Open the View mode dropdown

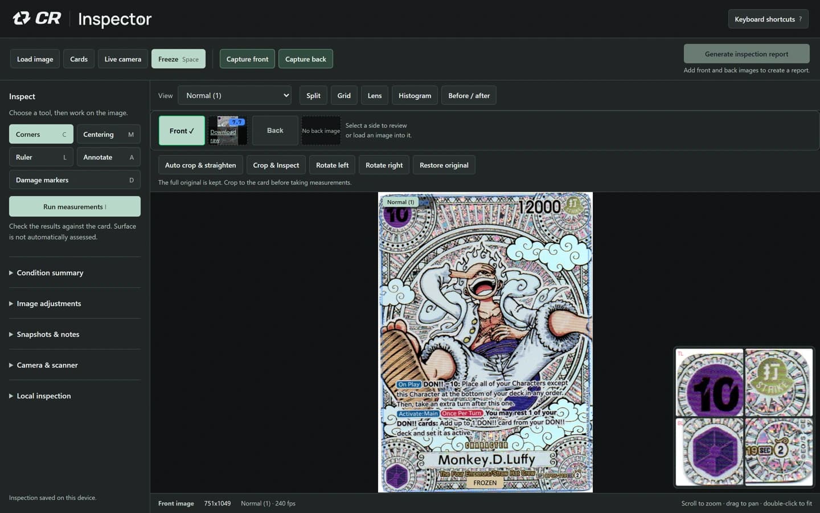(x=235, y=95)
